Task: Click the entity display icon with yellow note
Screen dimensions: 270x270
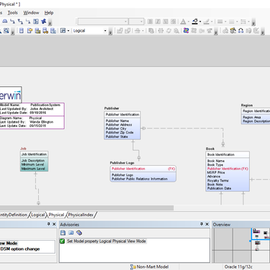Action: [x=29, y=31]
